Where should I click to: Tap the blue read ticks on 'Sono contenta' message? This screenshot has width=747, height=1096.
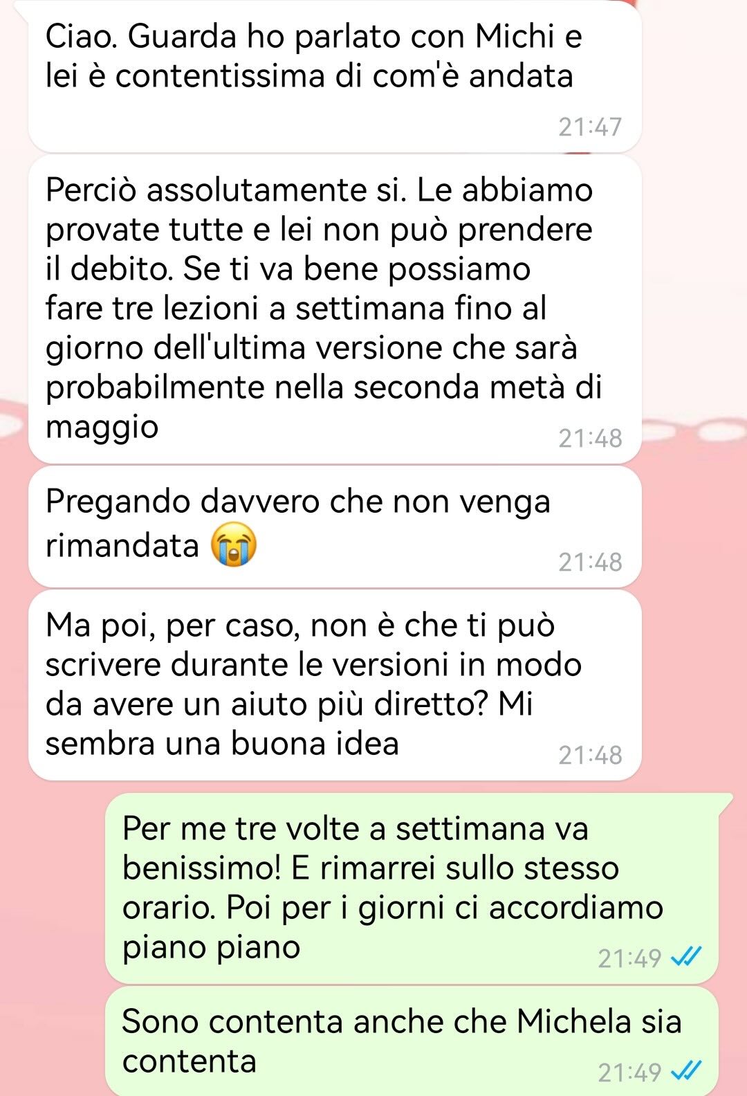point(687,1072)
